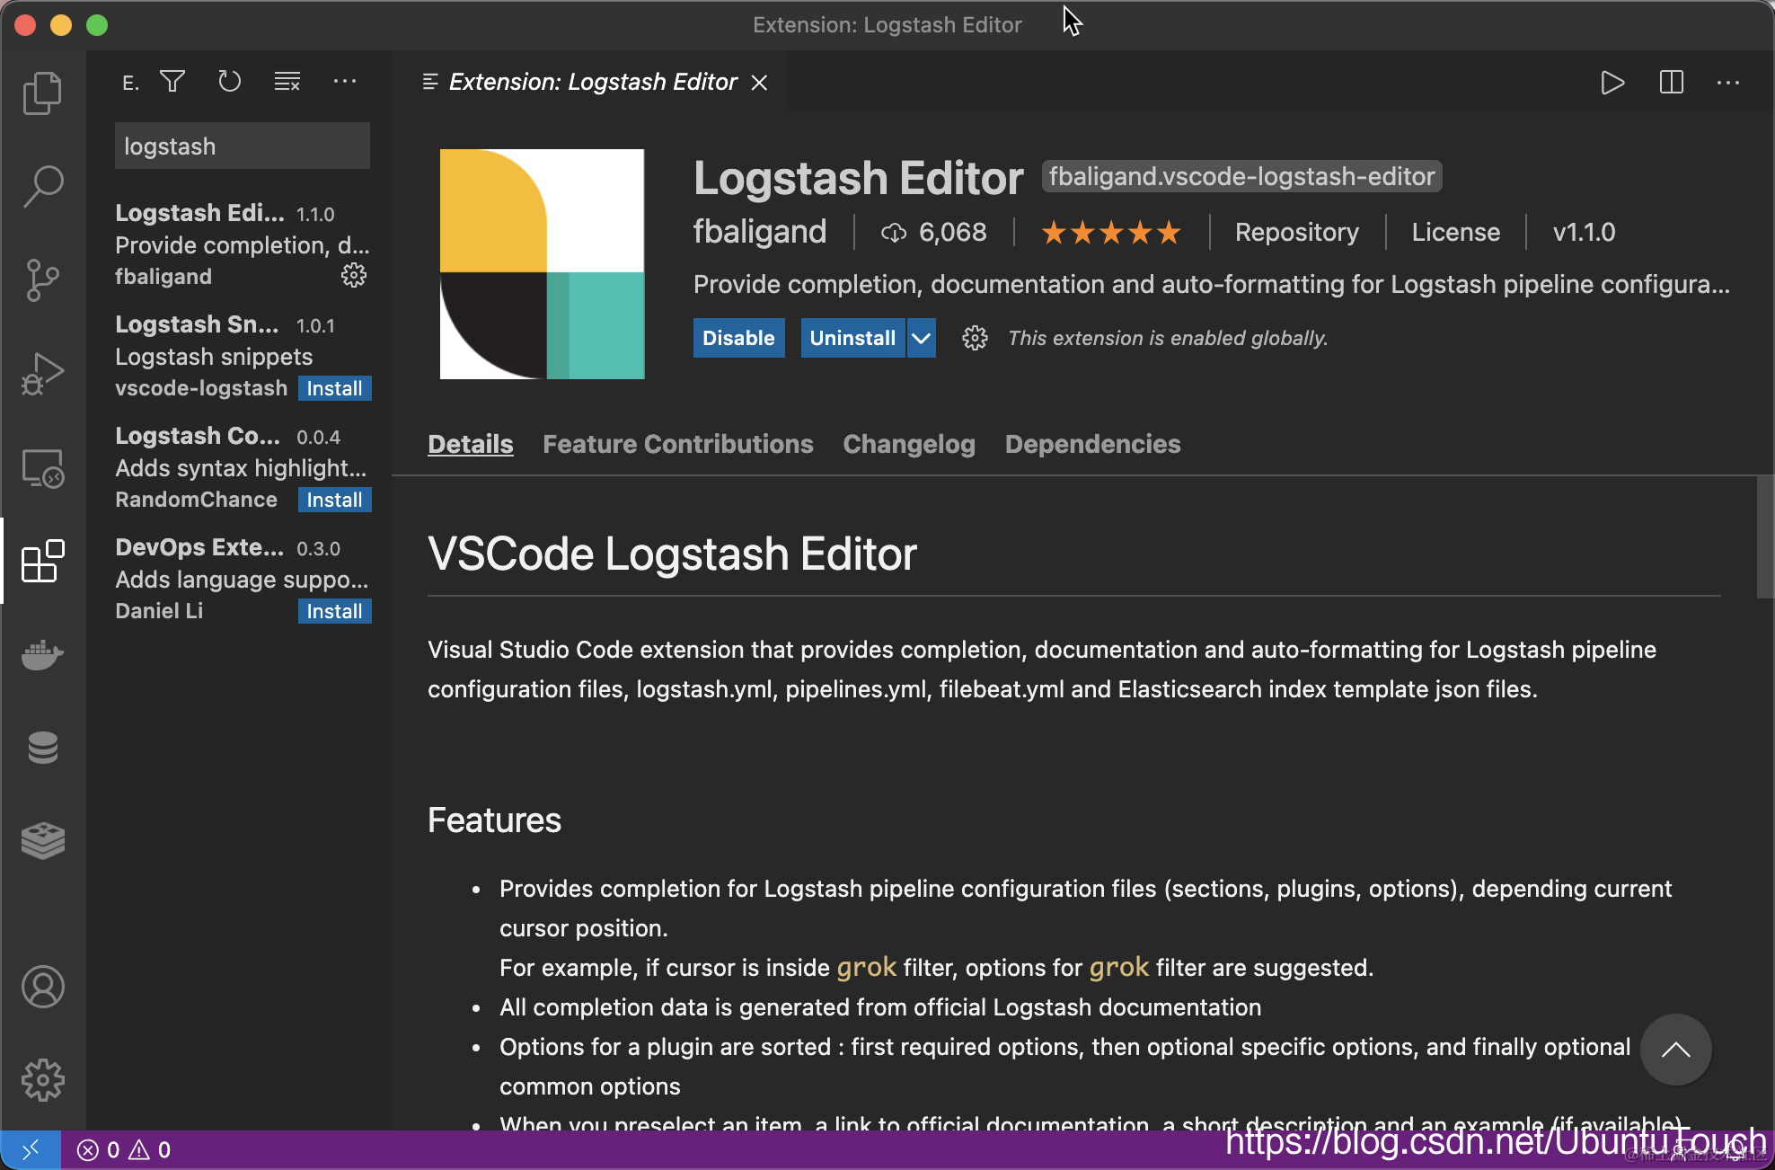Open Run and Debug view
1775x1170 pixels.
[x=42, y=373]
